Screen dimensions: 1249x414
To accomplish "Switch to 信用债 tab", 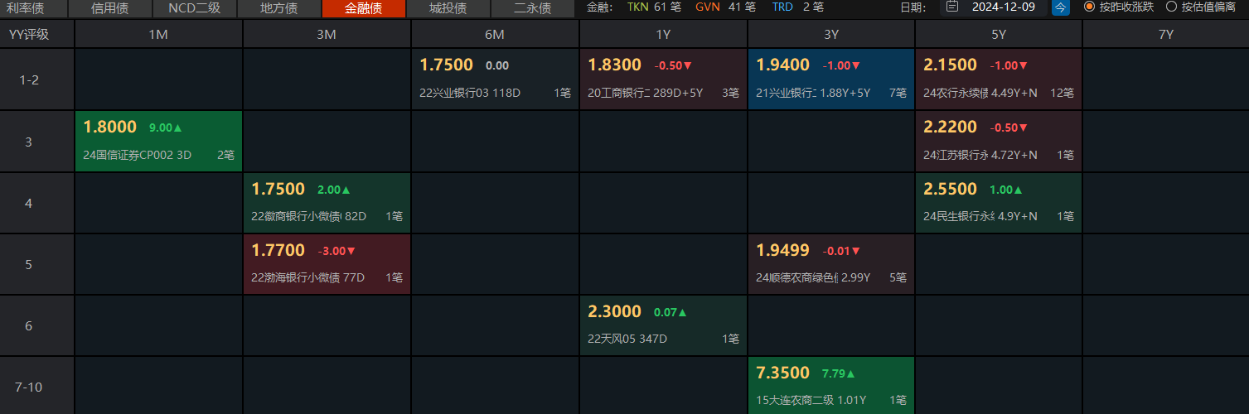I will click(110, 8).
